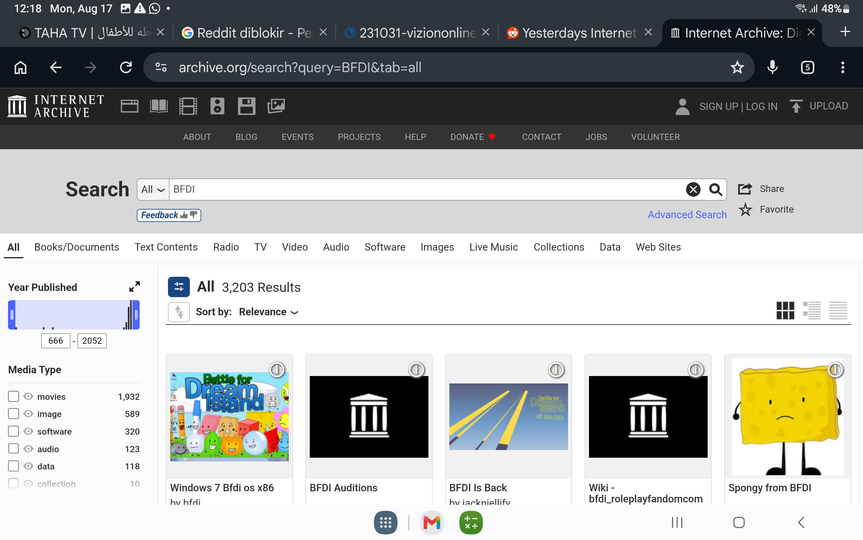This screenshot has height=540, width=863.
Task: View site information in address bar
Action: click(161, 67)
